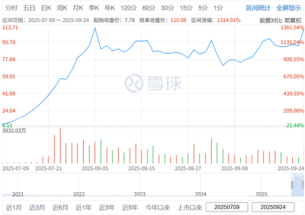The image size is (305, 215).
Task: Click the date label 2025-08-27
Action: (188, 168)
